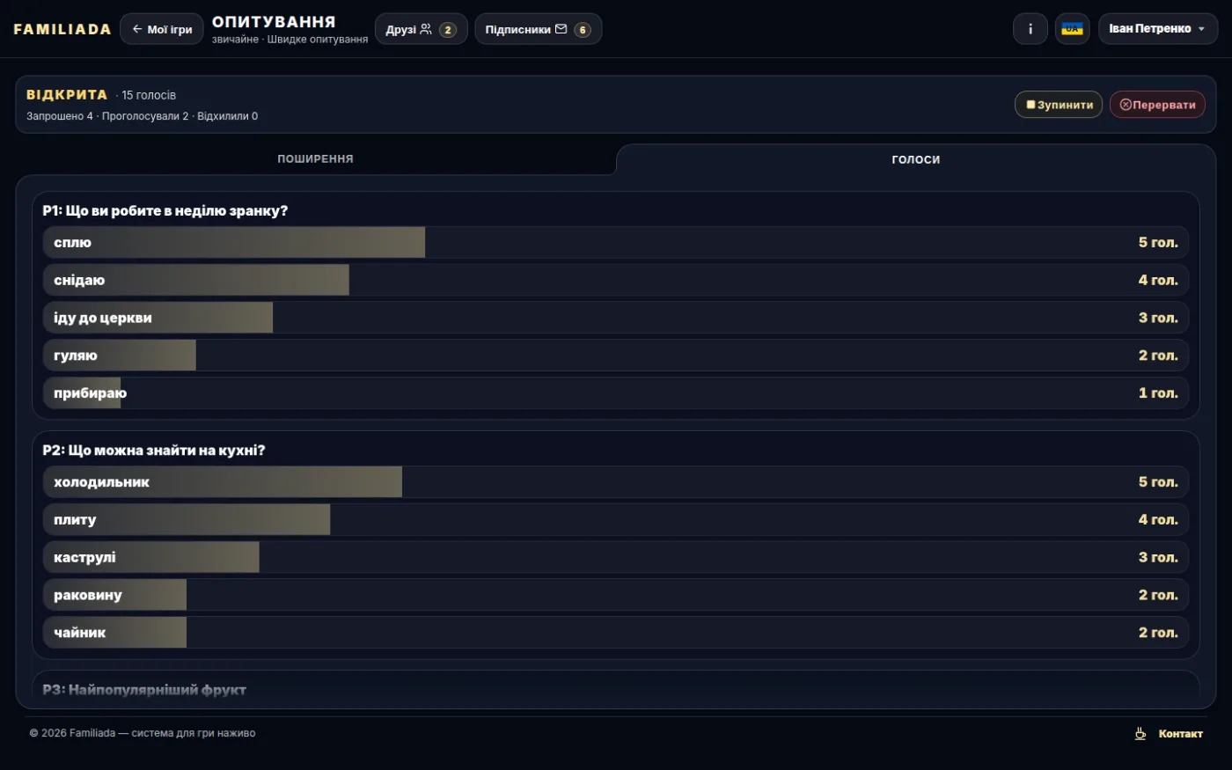The width and height of the screenshot is (1232, 770).
Task: Click the stop square icon on Зупинити
Action: coord(1030,105)
